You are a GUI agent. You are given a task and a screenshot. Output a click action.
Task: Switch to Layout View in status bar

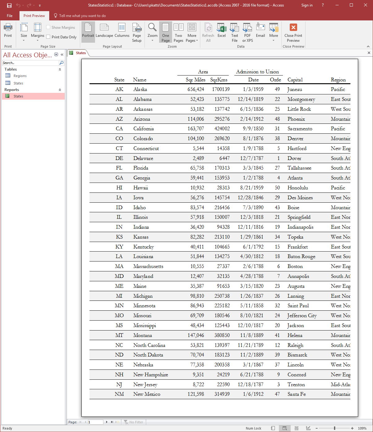pyautogui.click(x=296, y=428)
